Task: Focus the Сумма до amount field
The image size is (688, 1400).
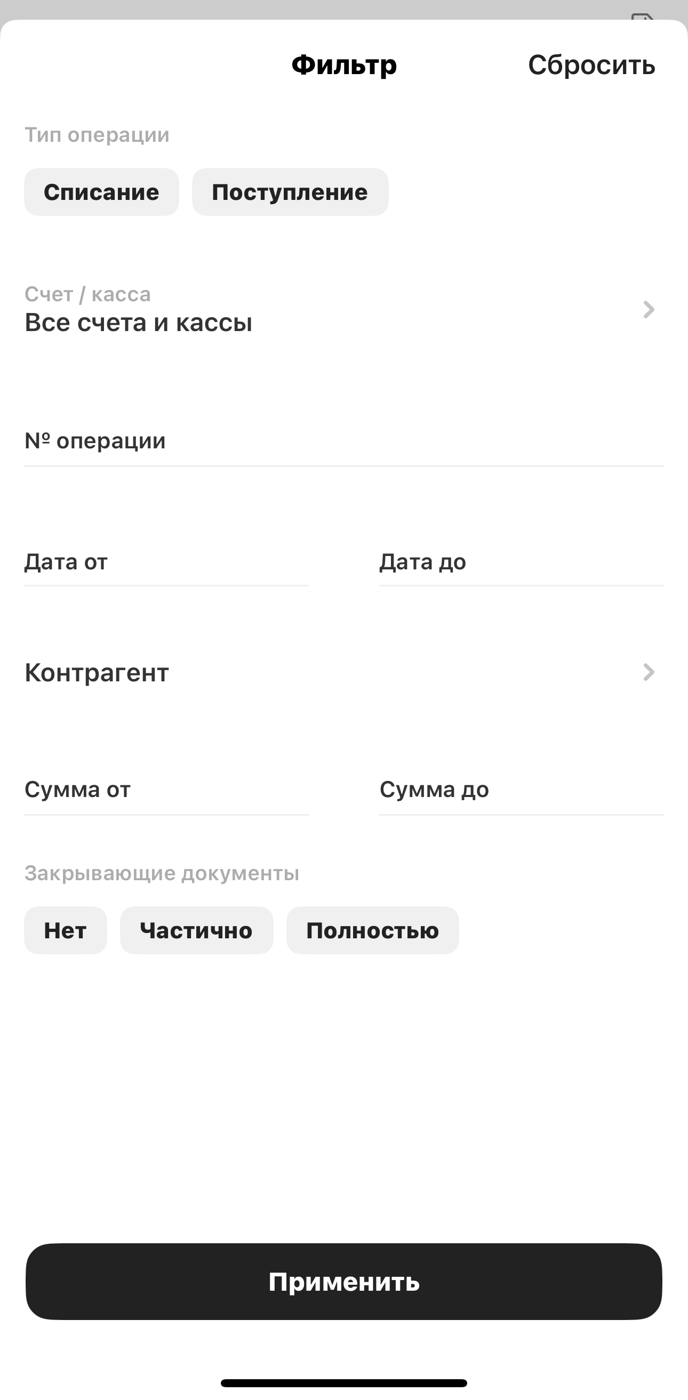Action: click(x=521, y=790)
